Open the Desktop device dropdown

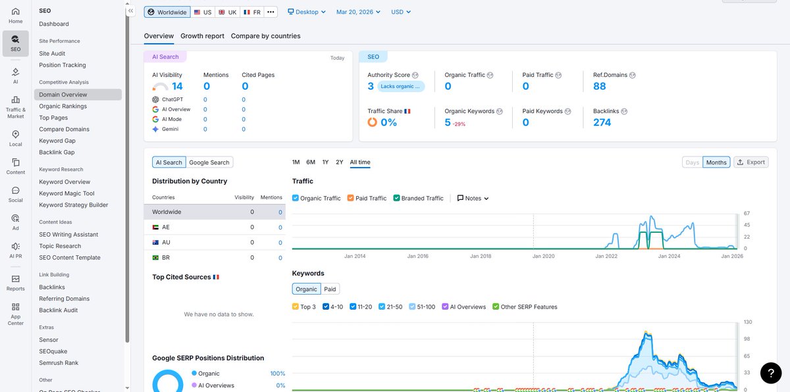pyautogui.click(x=307, y=12)
